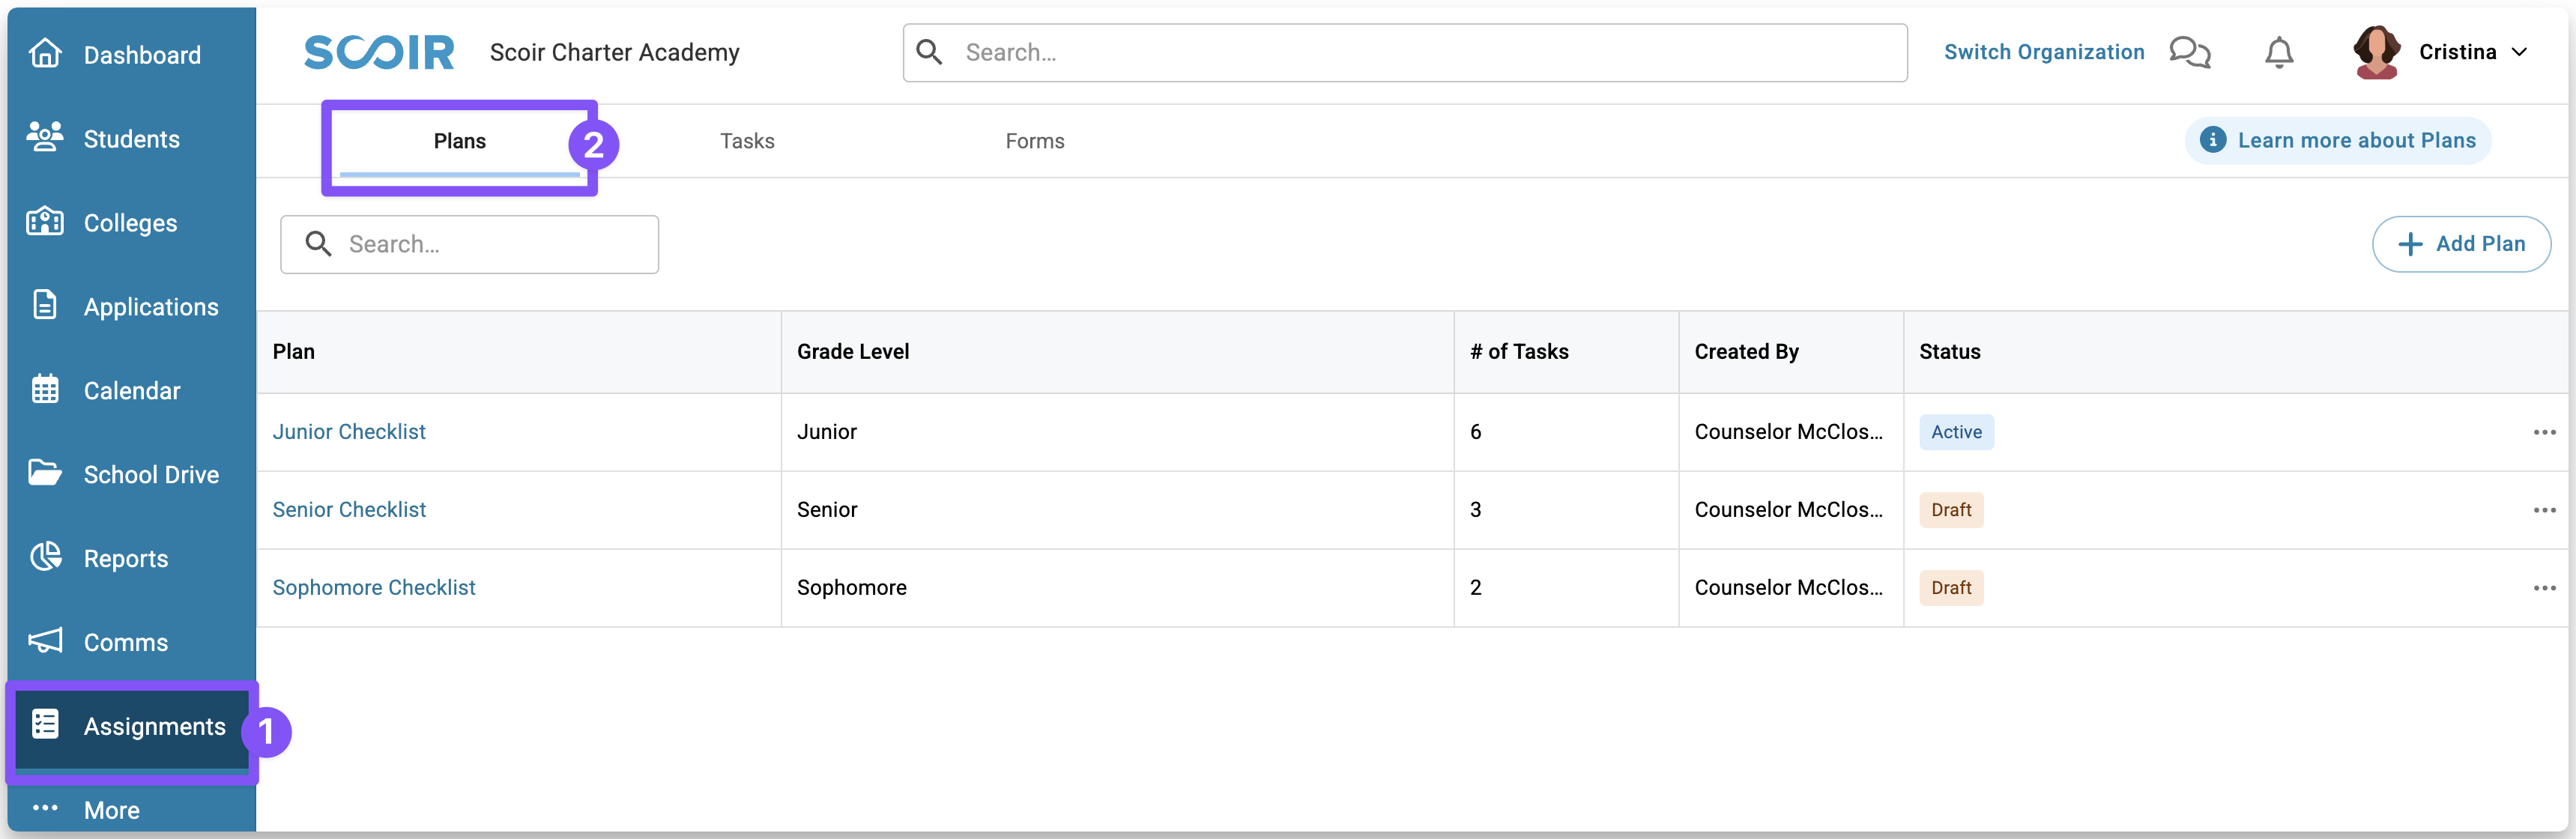Focus the top global search field
Viewport: 2576px width, 839px height.
pyautogui.click(x=1405, y=52)
